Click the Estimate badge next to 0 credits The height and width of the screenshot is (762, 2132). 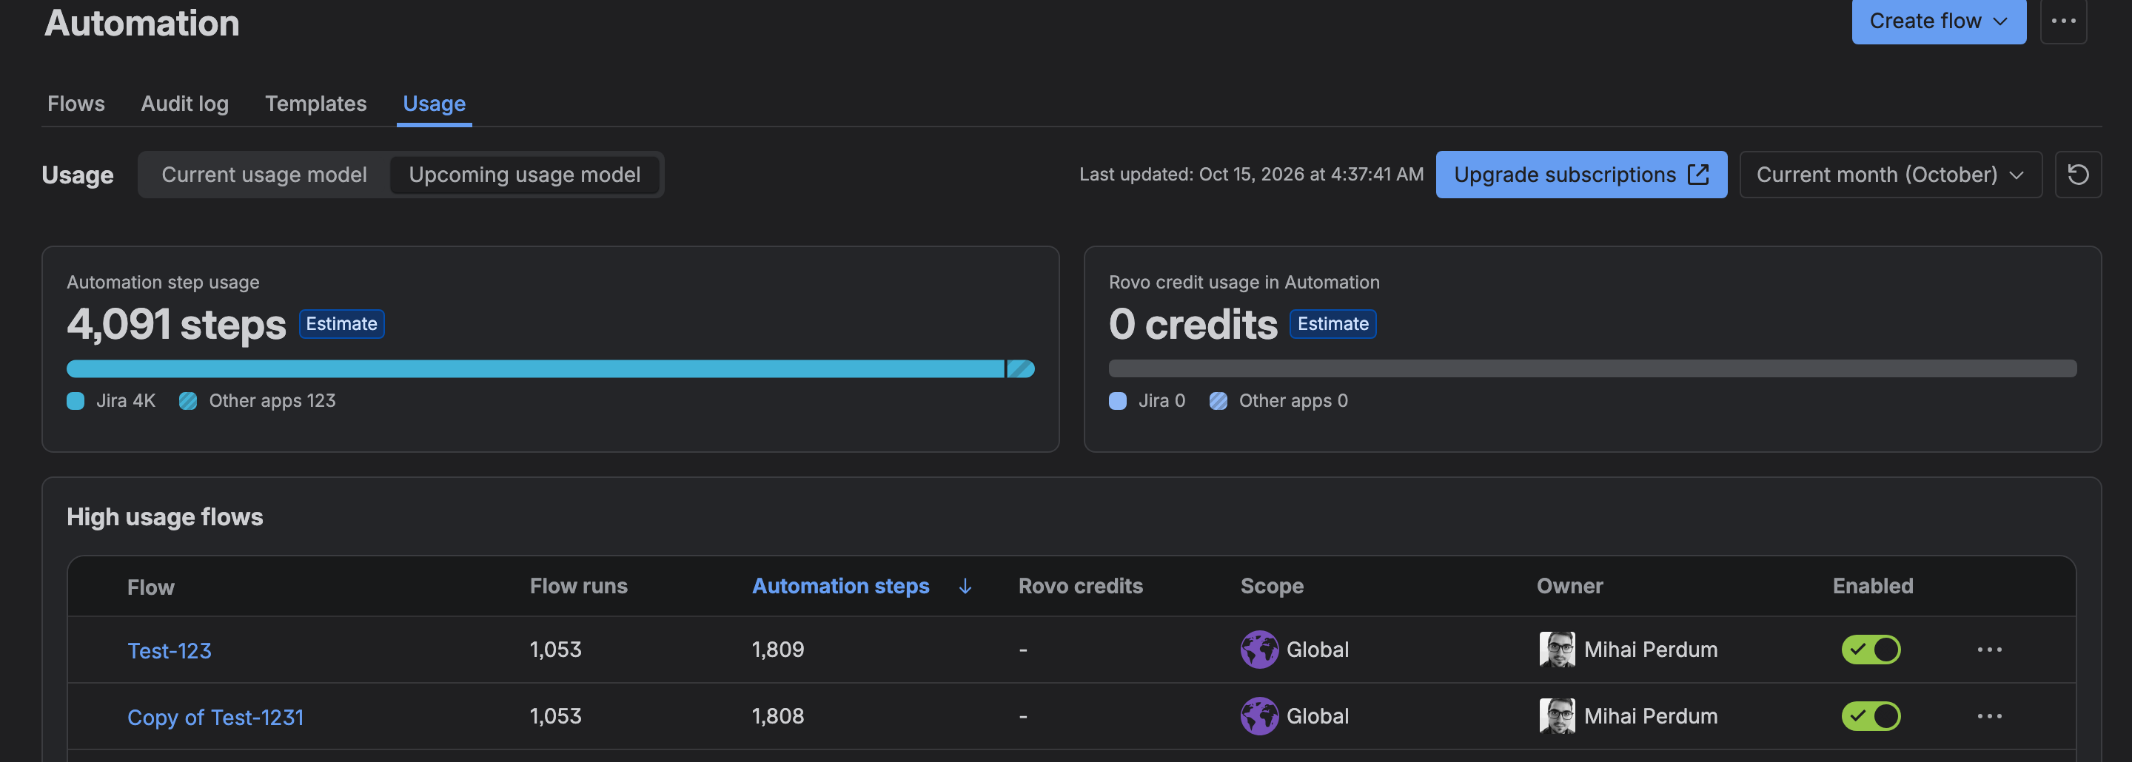pos(1332,324)
